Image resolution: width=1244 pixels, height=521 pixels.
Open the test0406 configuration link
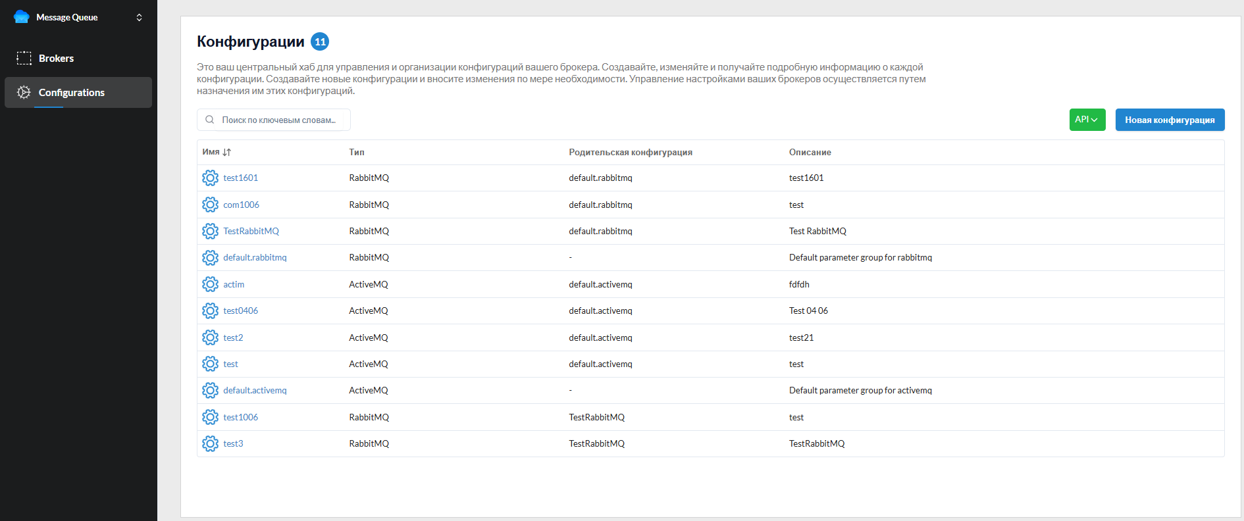click(240, 310)
